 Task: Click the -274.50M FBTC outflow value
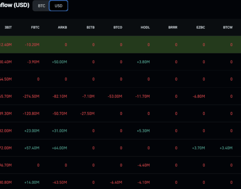tap(31, 96)
